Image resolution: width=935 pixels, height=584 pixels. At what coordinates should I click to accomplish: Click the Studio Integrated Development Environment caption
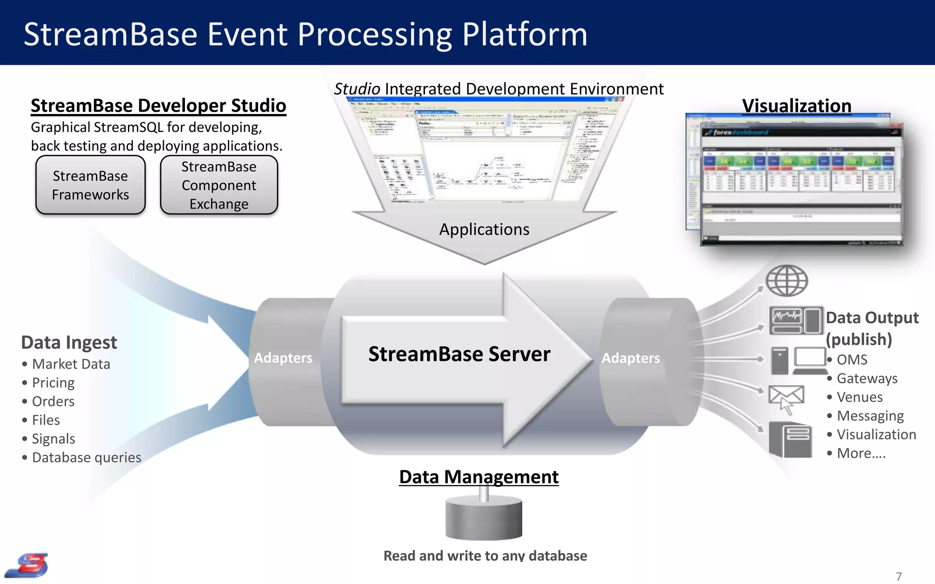(x=499, y=89)
